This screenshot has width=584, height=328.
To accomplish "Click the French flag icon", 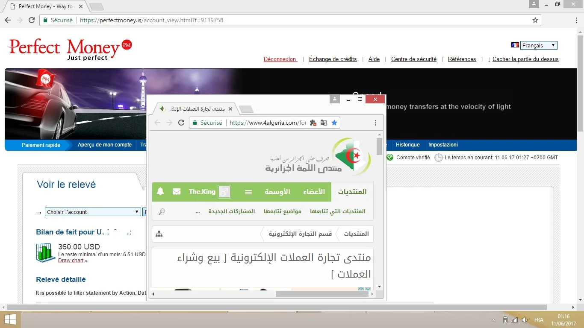I will tap(515, 45).
